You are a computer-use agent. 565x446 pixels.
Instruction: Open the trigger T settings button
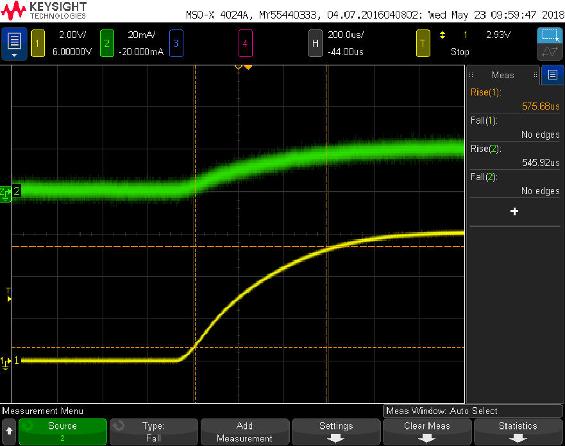(x=423, y=44)
